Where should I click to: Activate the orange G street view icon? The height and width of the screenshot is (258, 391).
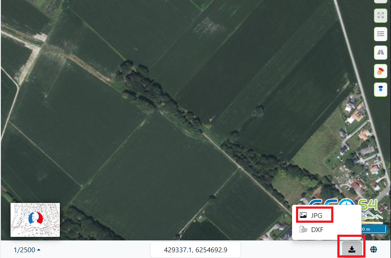[x=380, y=71]
